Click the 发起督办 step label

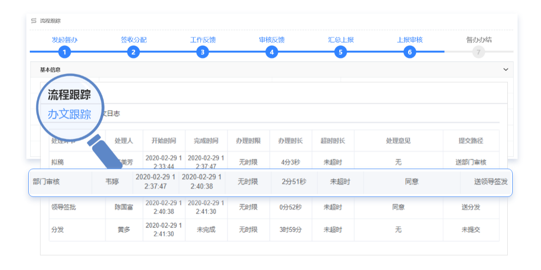(64, 40)
